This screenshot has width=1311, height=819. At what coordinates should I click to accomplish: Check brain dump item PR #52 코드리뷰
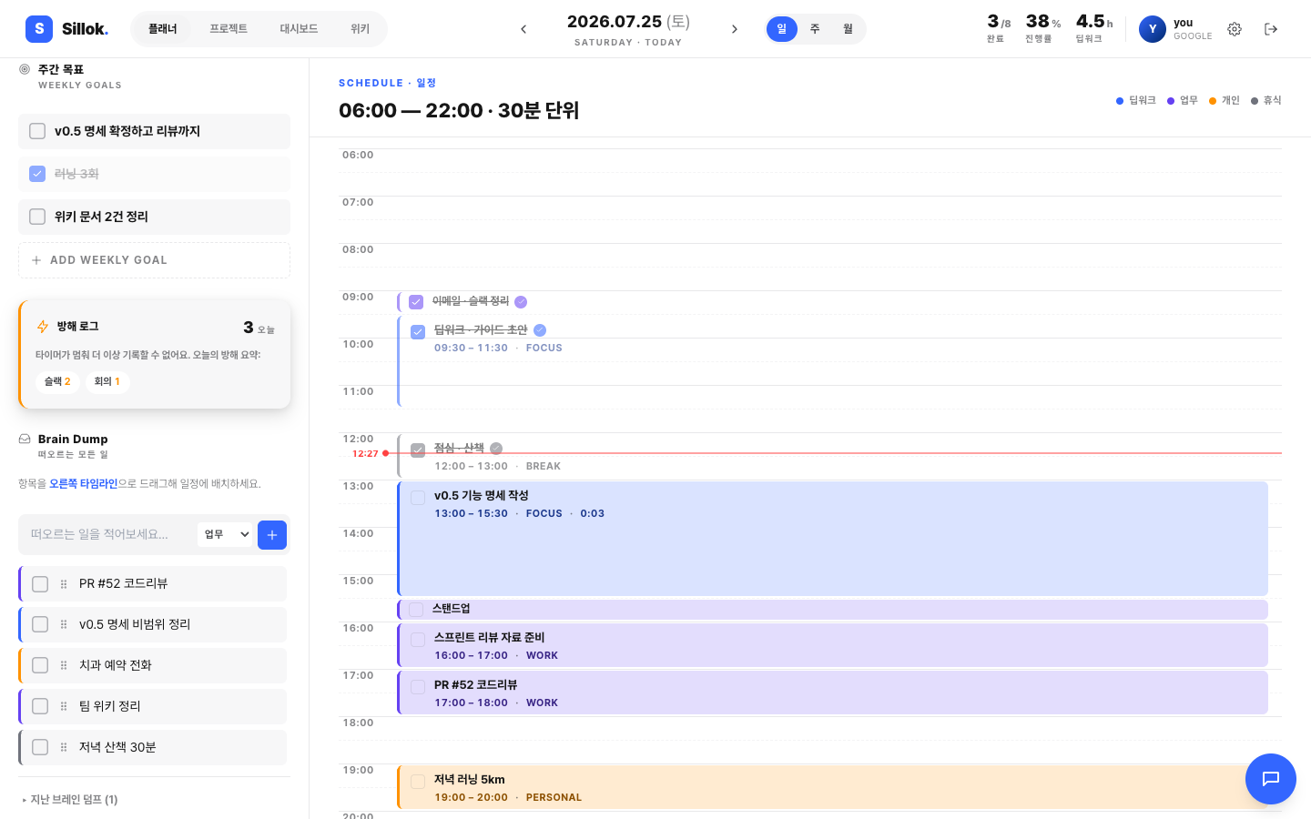click(x=40, y=584)
